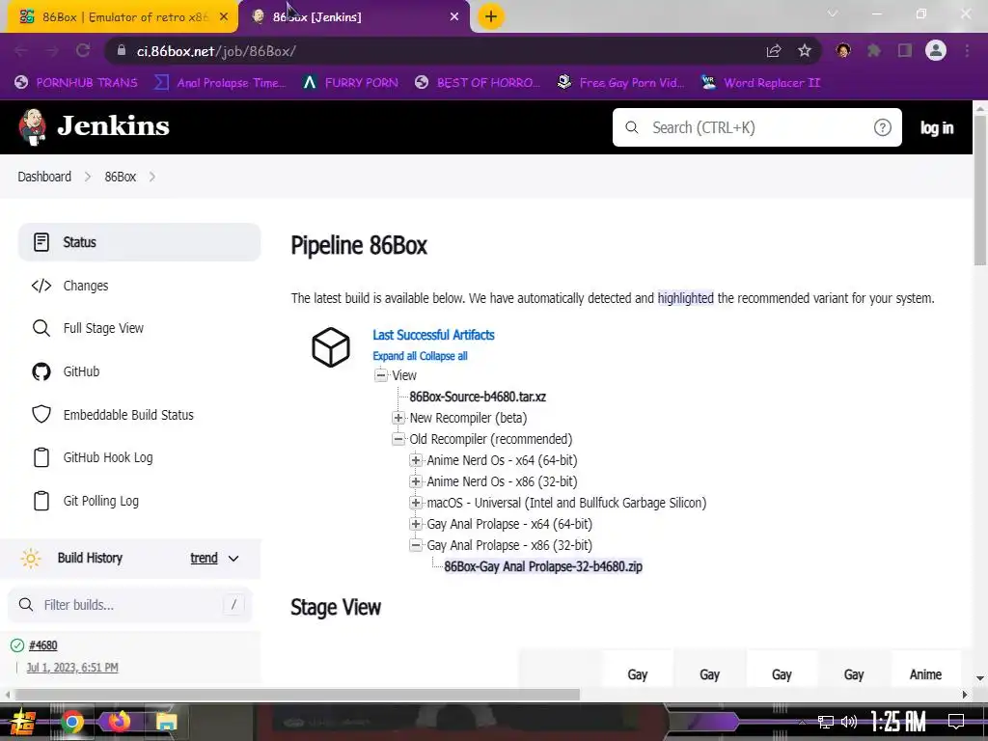Click the GitHub octocat icon in the sidebar
The width and height of the screenshot is (988, 741).
[41, 371]
